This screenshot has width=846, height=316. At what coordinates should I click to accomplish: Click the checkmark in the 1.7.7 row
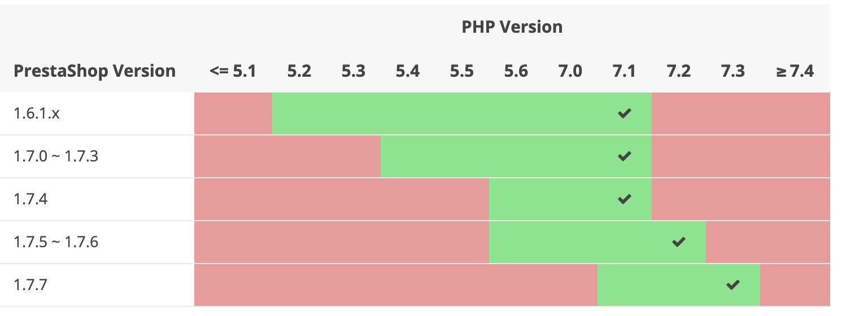[x=732, y=285]
